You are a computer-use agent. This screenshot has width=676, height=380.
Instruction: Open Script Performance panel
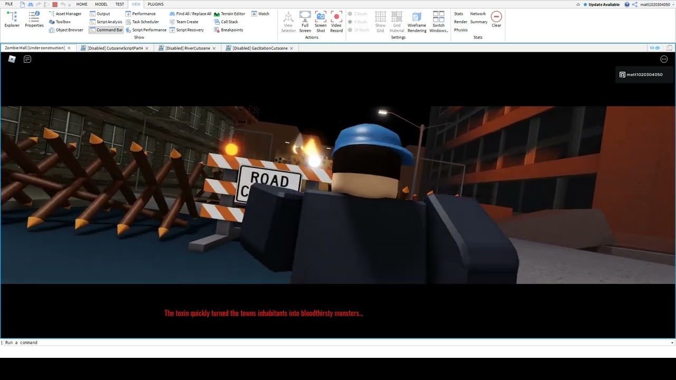[146, 30]
